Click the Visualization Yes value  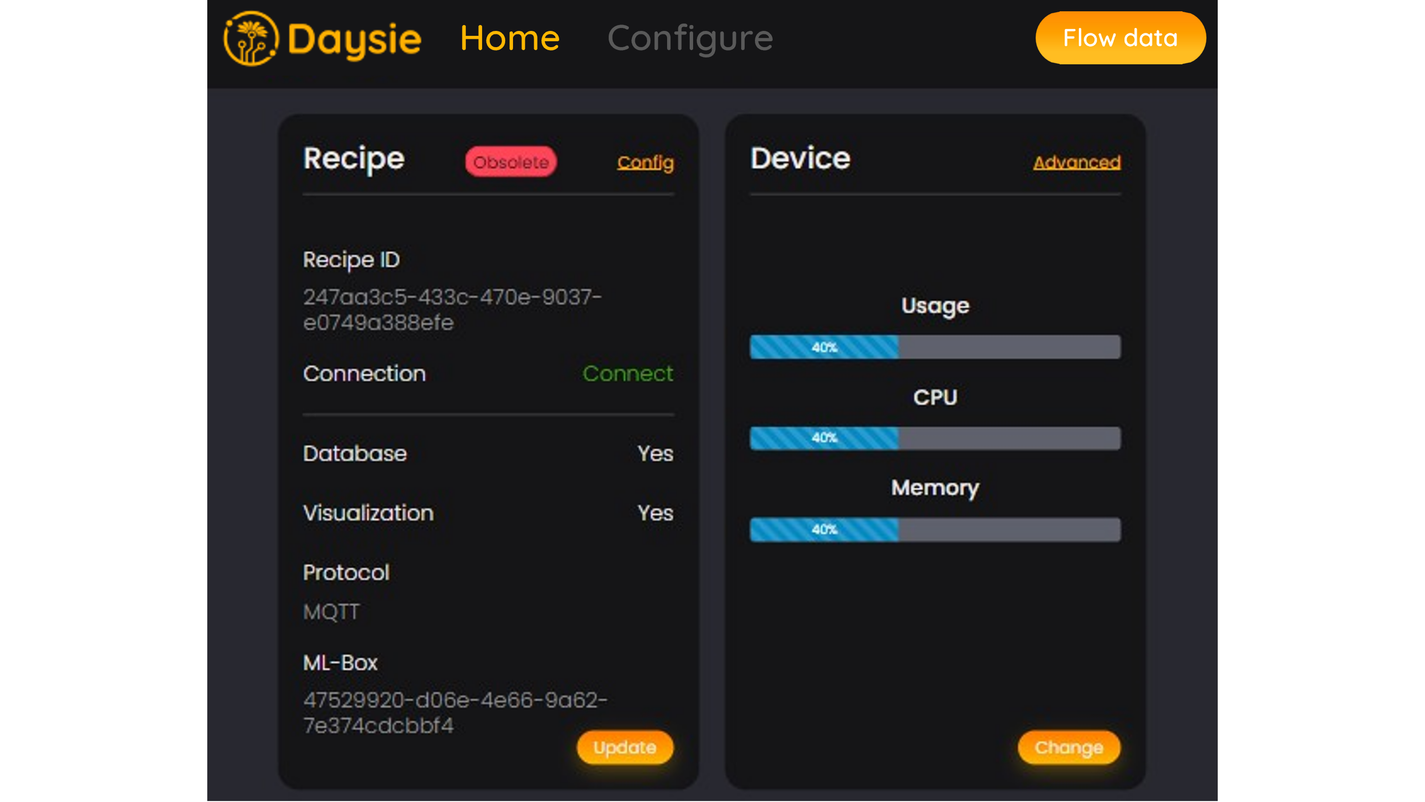coord(655,513)
